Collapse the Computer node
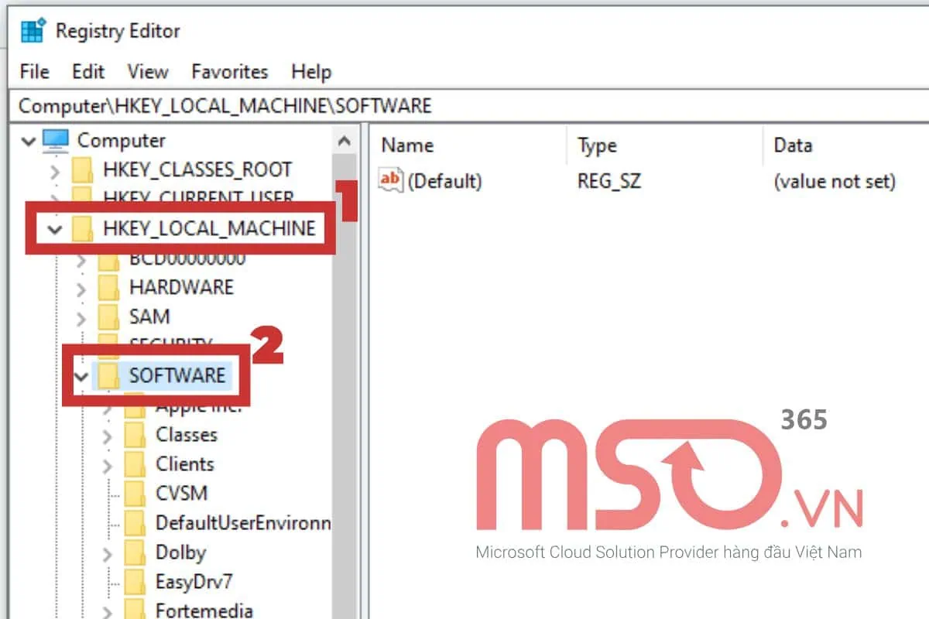 coord(29,140)
